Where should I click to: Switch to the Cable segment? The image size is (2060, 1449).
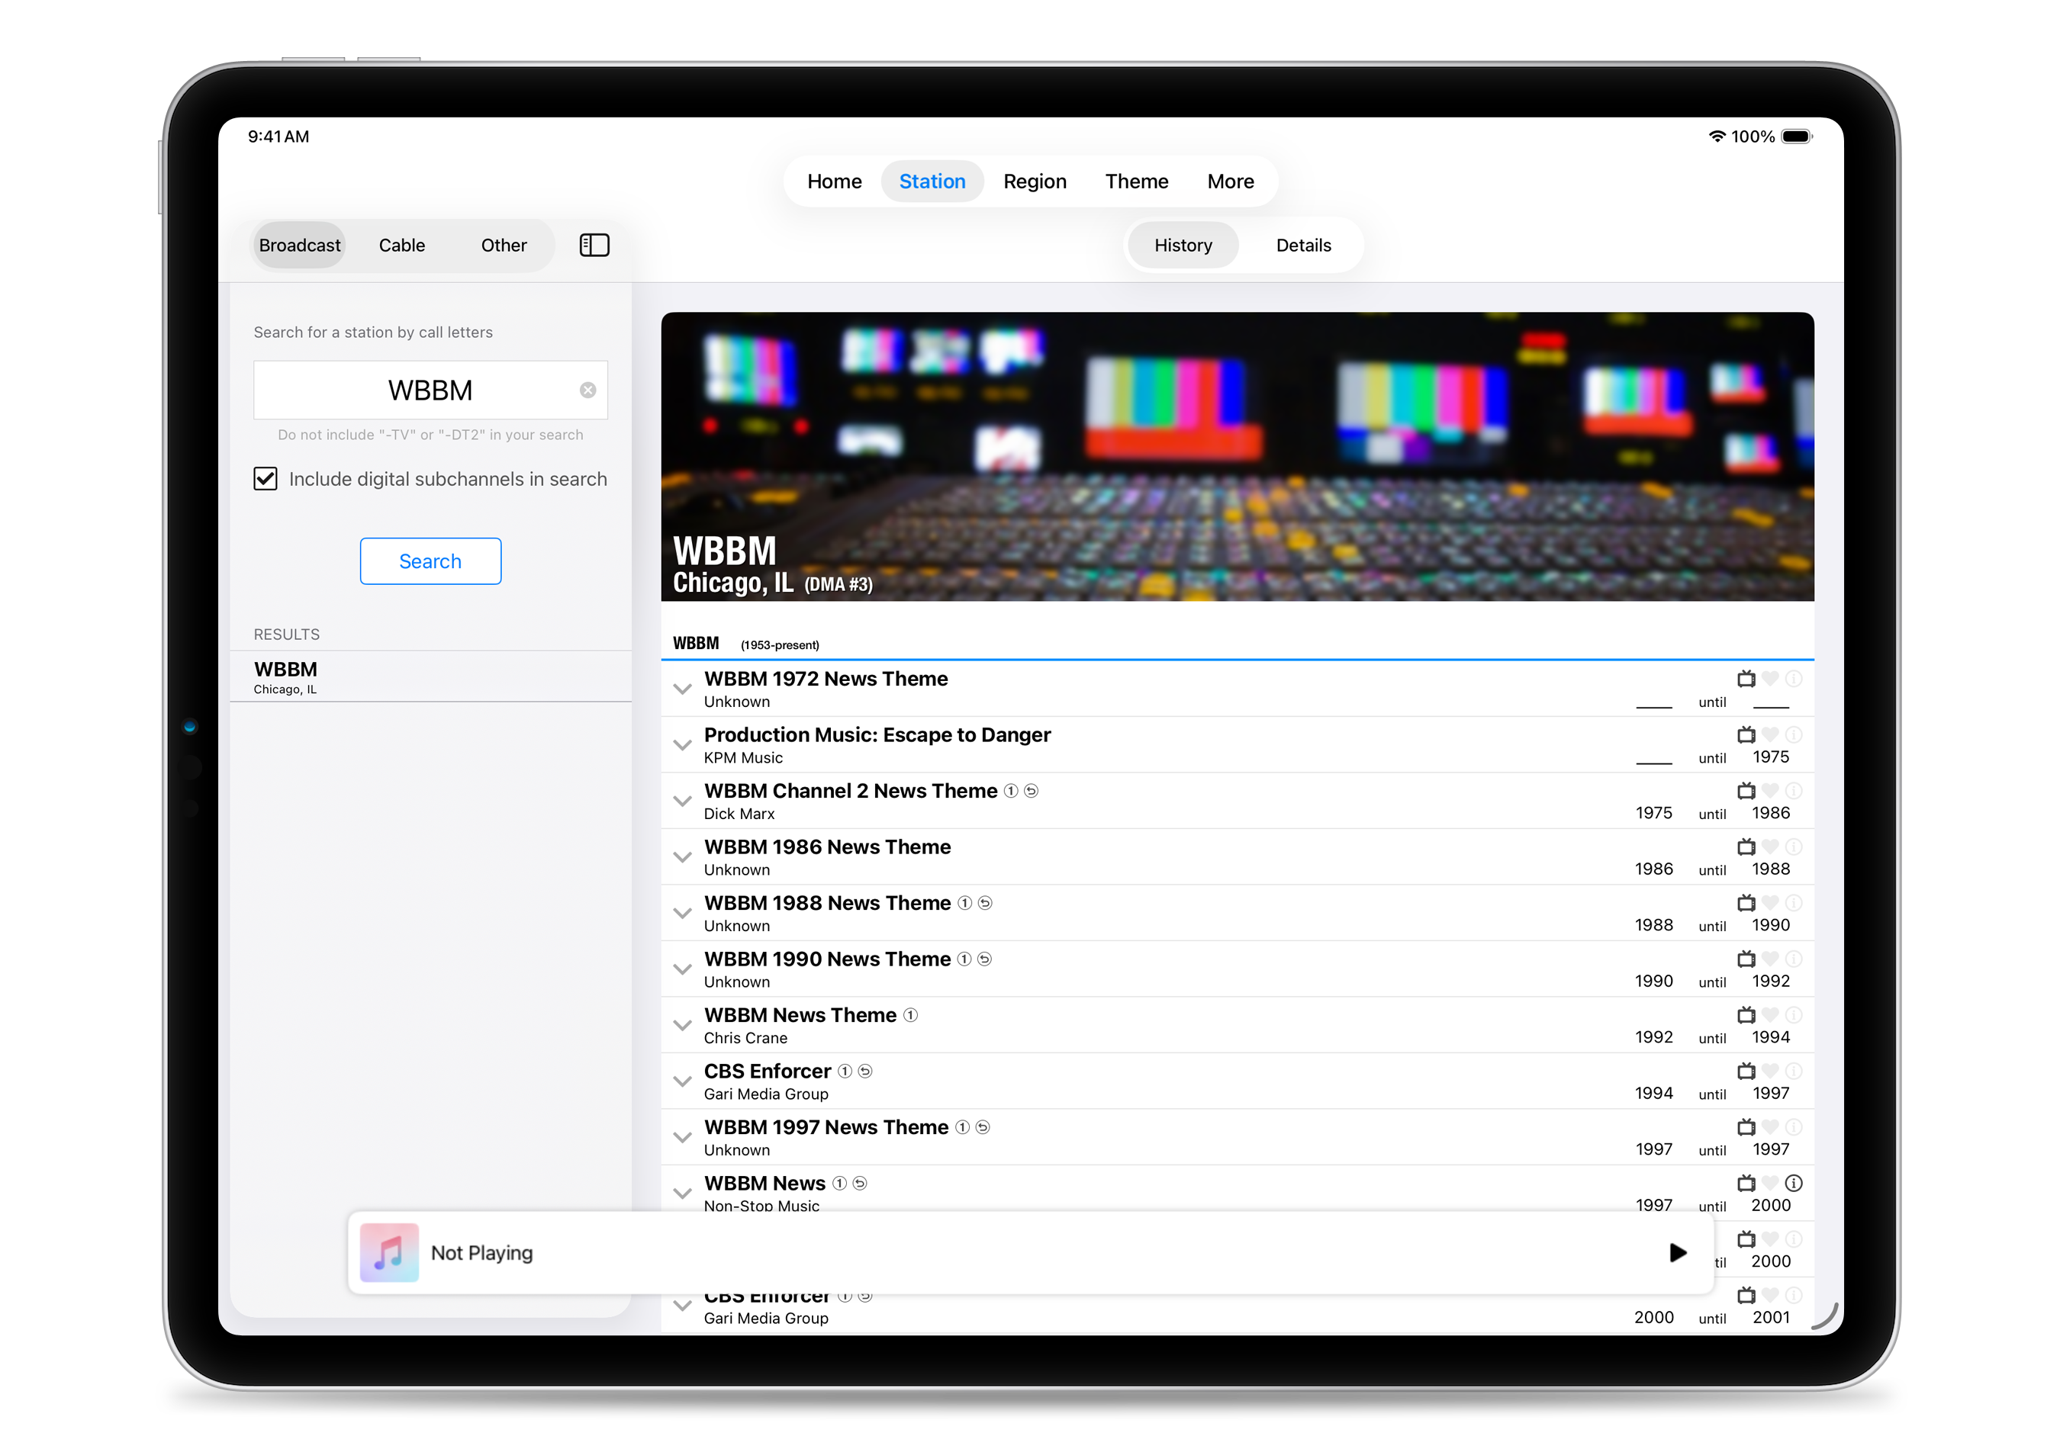tap(401, 245)
